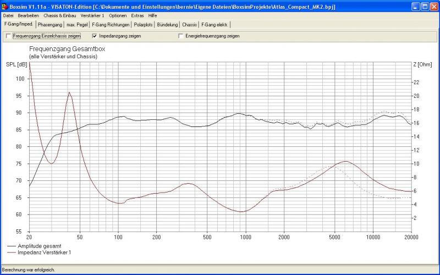440x275 pixels.
Task: Open the Bearbeiten menu
Action: (28, 15)
